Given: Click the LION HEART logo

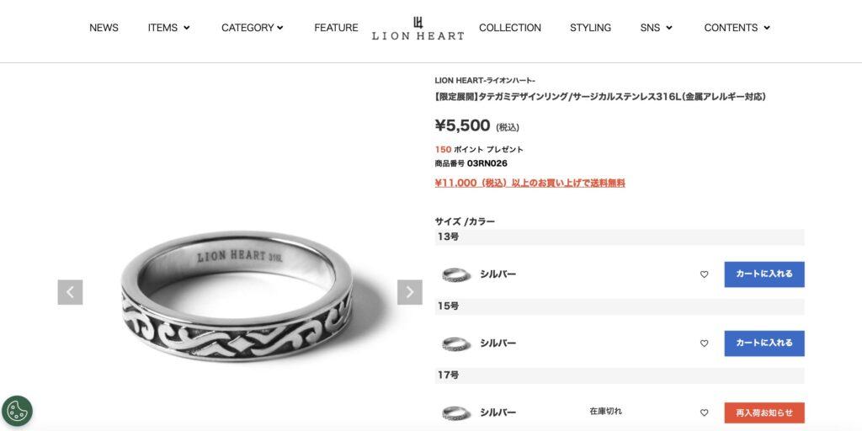Looking at the screenshot, I should pos(418,28).
